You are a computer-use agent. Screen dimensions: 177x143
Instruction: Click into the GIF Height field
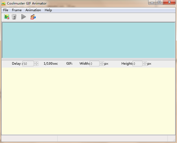[137, 64]
